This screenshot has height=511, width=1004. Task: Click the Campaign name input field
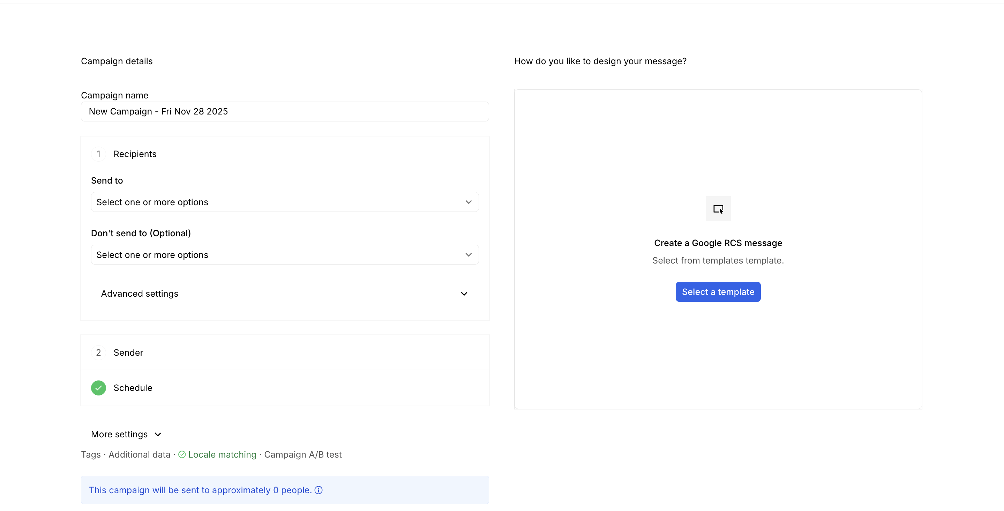[x=285, y=112]
